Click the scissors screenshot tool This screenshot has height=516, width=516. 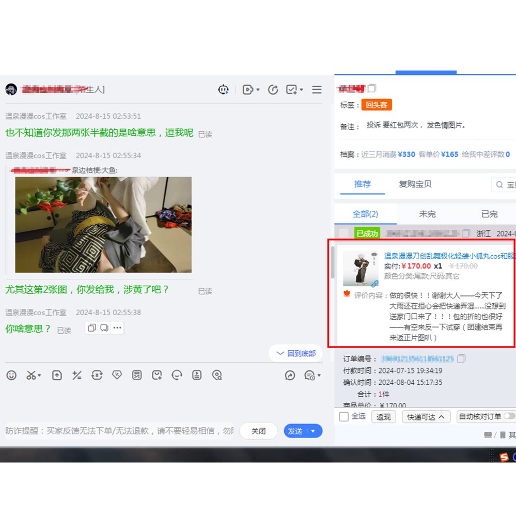tap(31, 375)
